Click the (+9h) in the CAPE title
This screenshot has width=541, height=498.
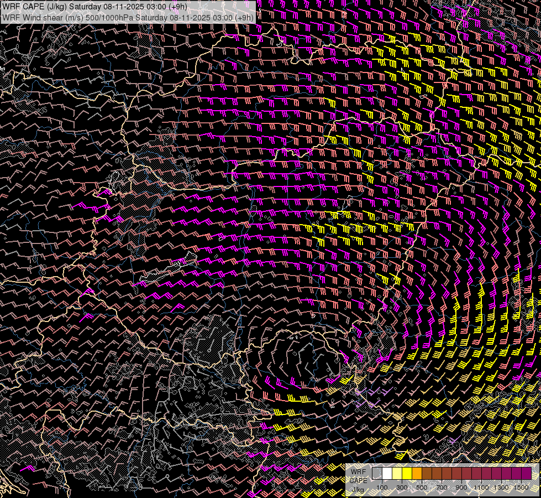(179, 7)
